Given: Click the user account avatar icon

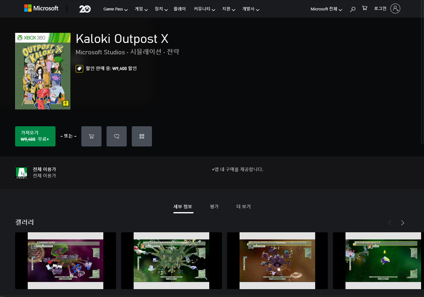Looking at the screenshot, I should [395, 9].
